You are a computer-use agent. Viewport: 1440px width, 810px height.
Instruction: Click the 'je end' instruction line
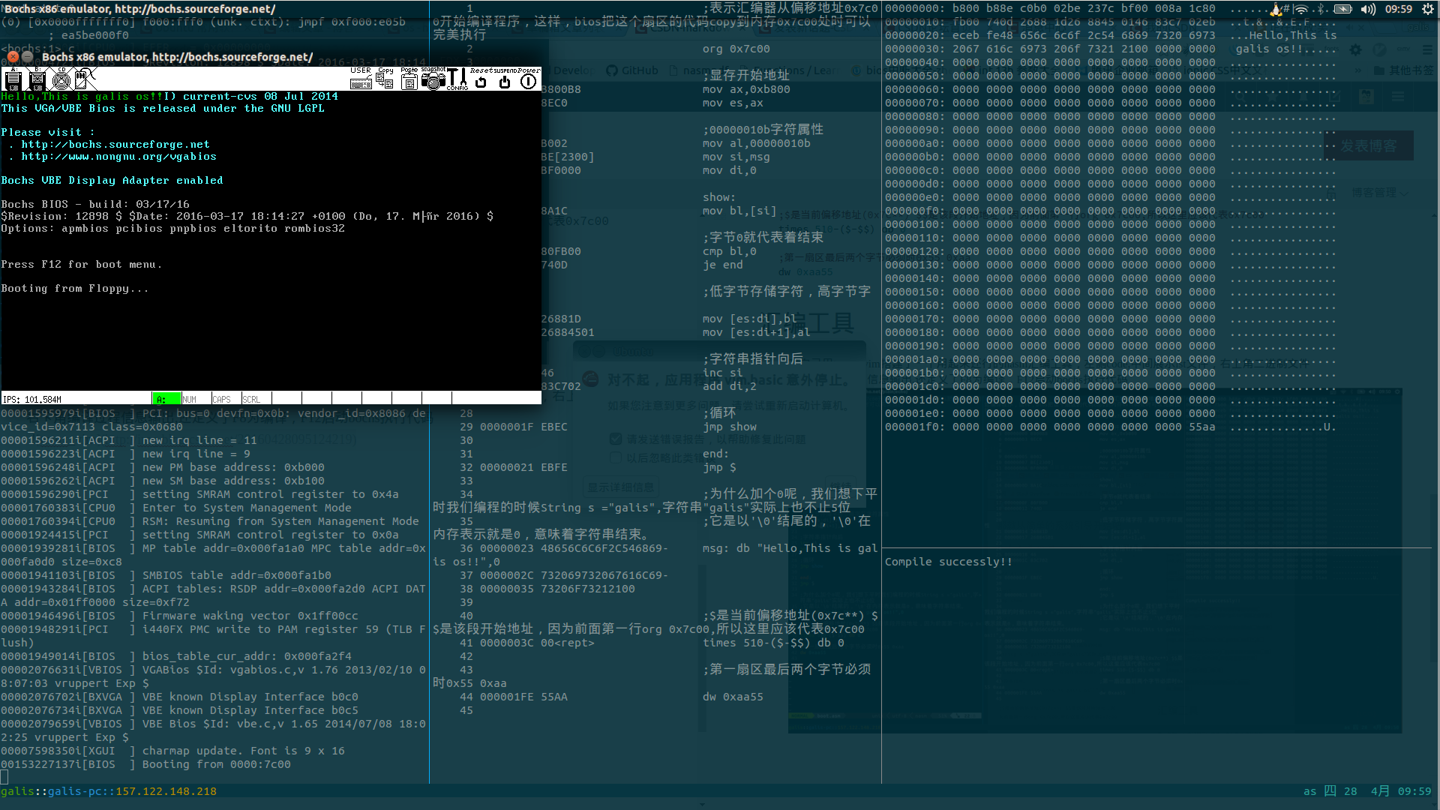pos(723,265)
